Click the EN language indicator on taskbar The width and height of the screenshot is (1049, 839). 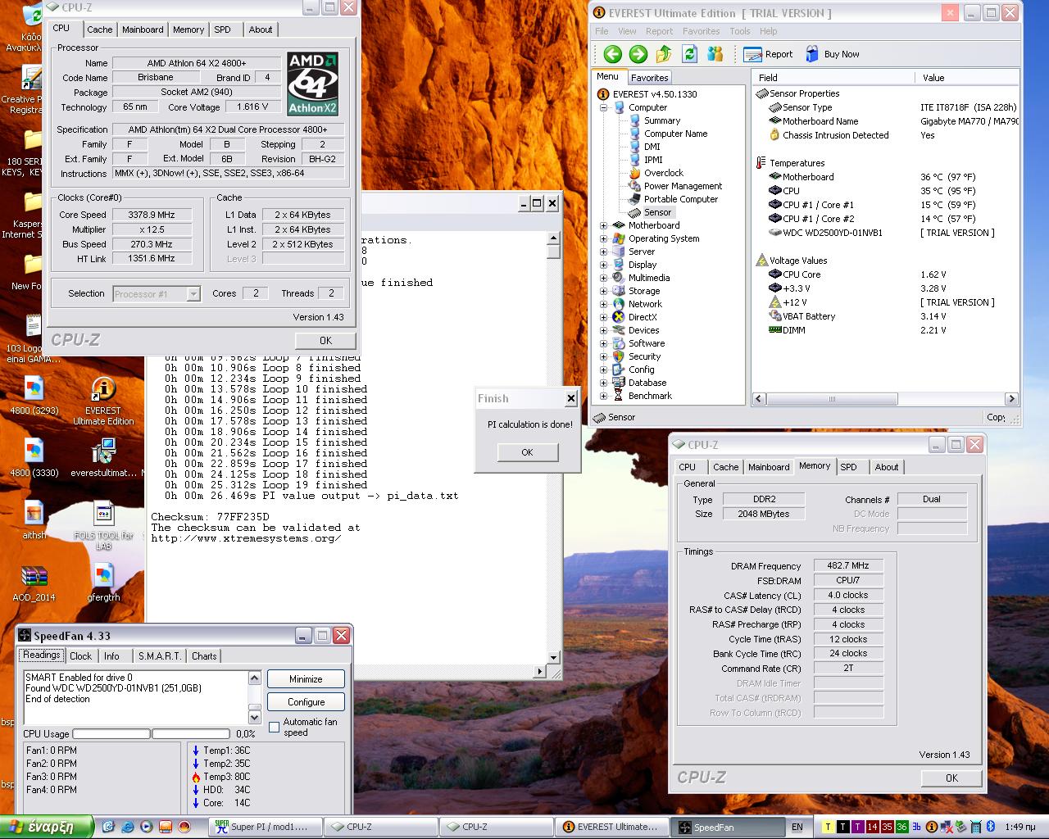(x=797, y=827)
